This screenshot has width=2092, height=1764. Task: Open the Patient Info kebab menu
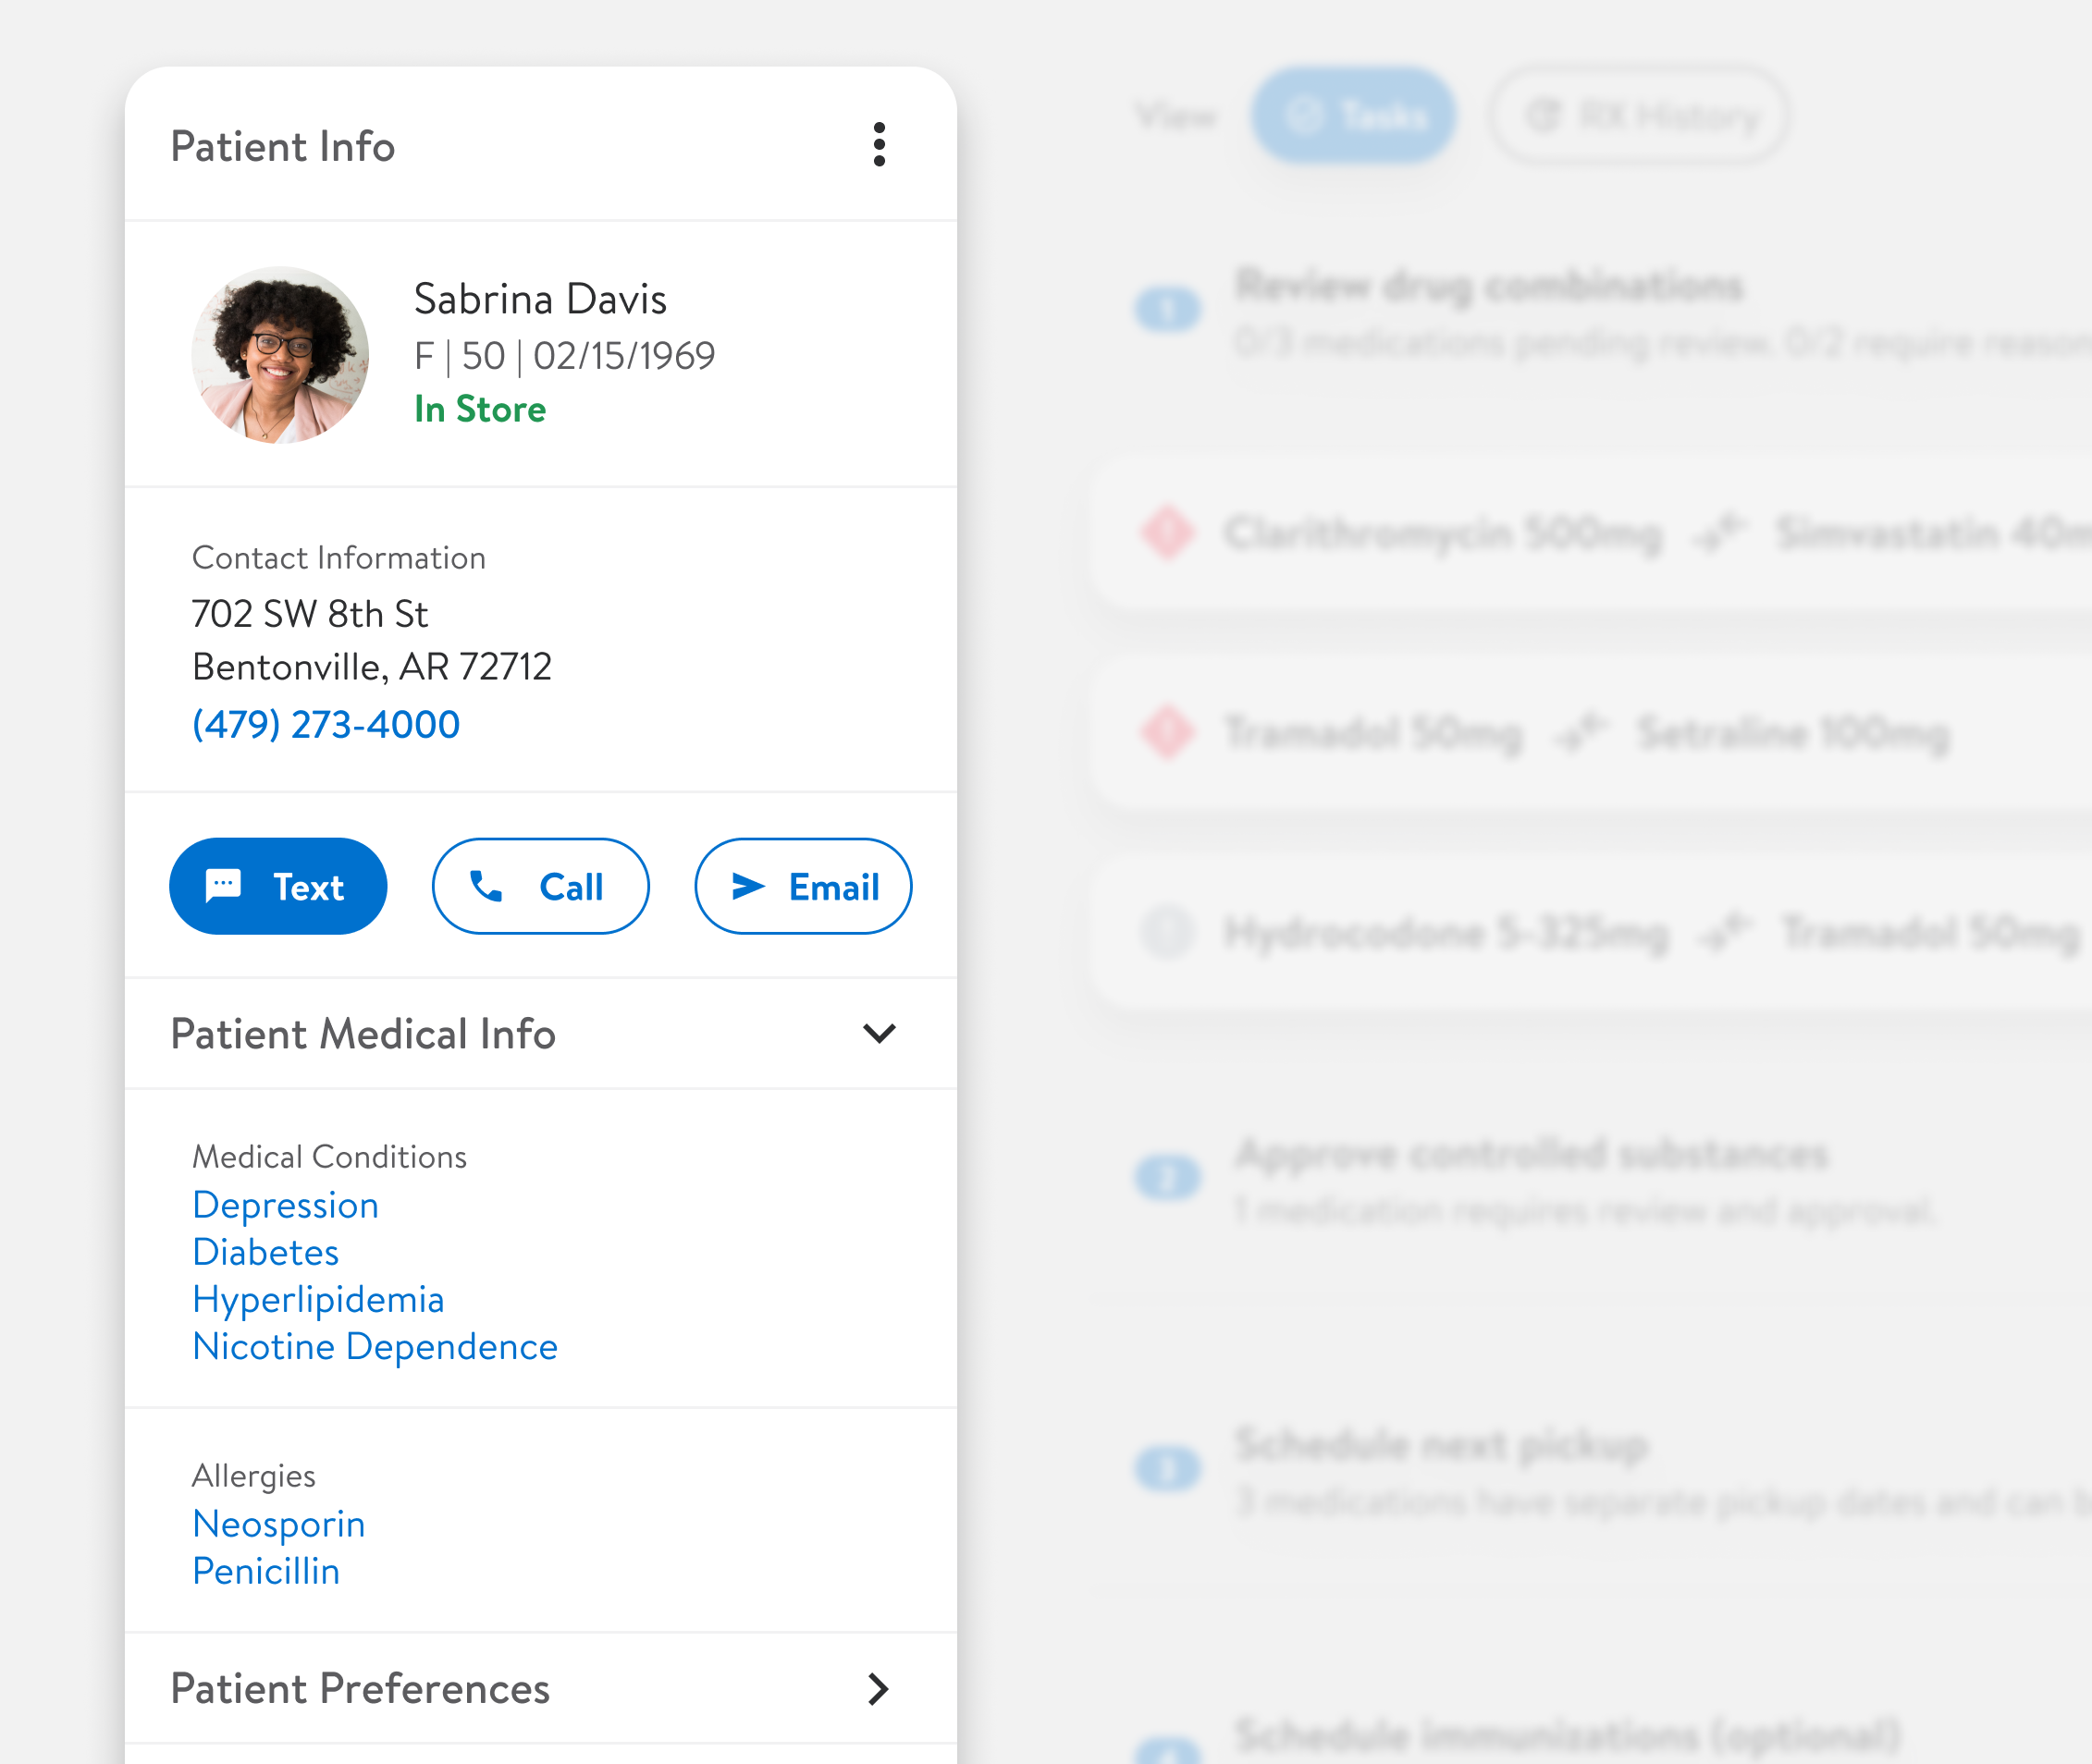pyautogui.click(x=879, y=145)
